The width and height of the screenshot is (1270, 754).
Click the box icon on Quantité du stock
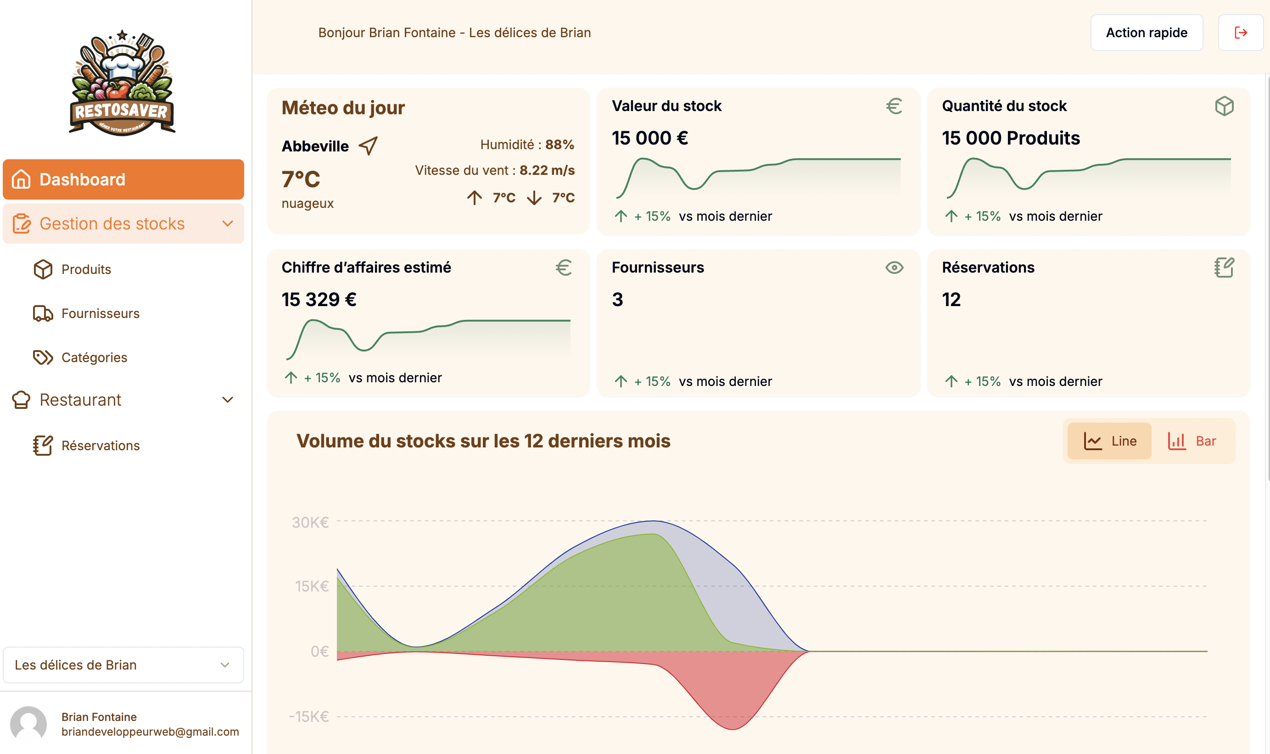click(1224, 106)
